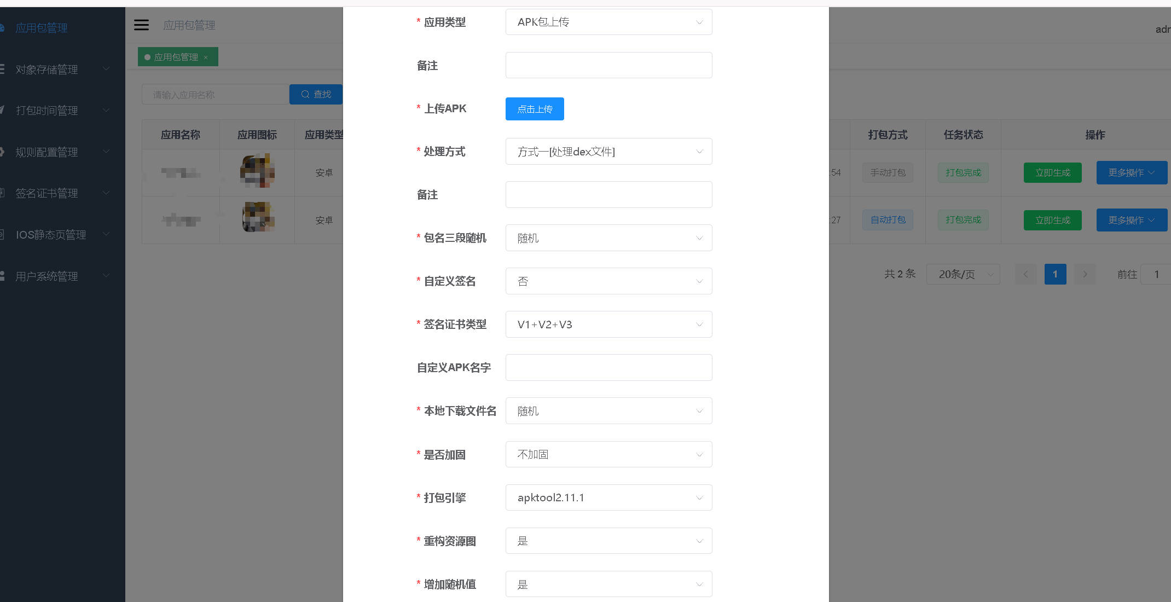Click the 点击上传 APK upload button
Screen dimensions: 1171x602
click(534, 109)
